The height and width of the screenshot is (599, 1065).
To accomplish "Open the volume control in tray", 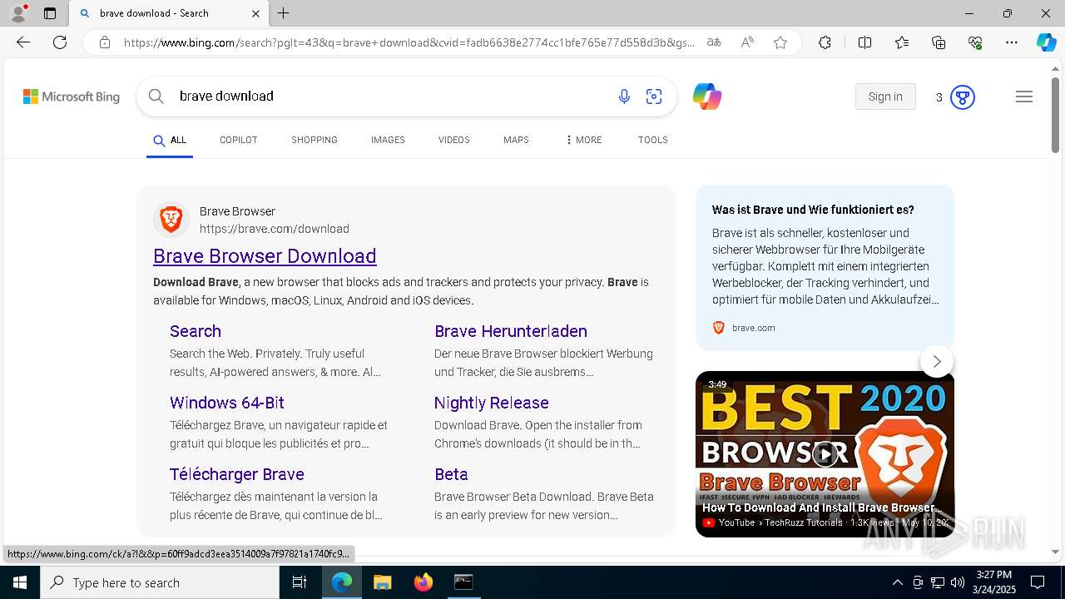I will click(957, 582).
